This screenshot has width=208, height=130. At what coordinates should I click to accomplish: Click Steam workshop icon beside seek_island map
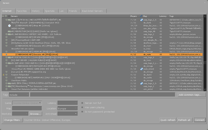pyautogui.click(x=141, y=69)
